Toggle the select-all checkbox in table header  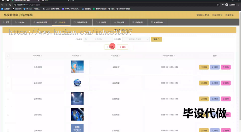click(x=8, y=56)
